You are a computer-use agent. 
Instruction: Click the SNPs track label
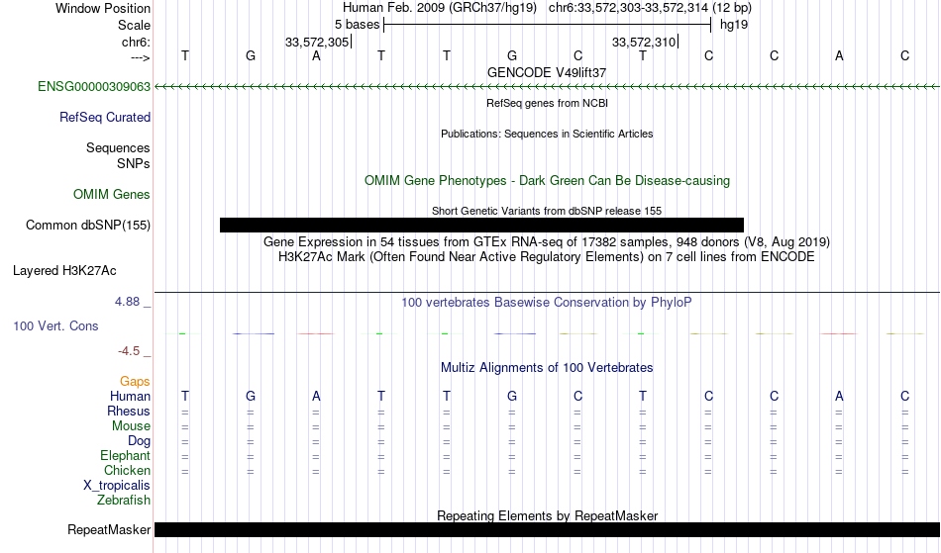tap(134, 163)
